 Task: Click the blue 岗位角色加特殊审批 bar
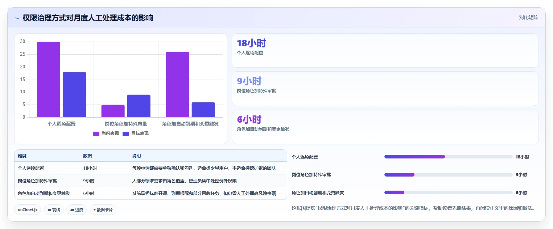point(139,106)
